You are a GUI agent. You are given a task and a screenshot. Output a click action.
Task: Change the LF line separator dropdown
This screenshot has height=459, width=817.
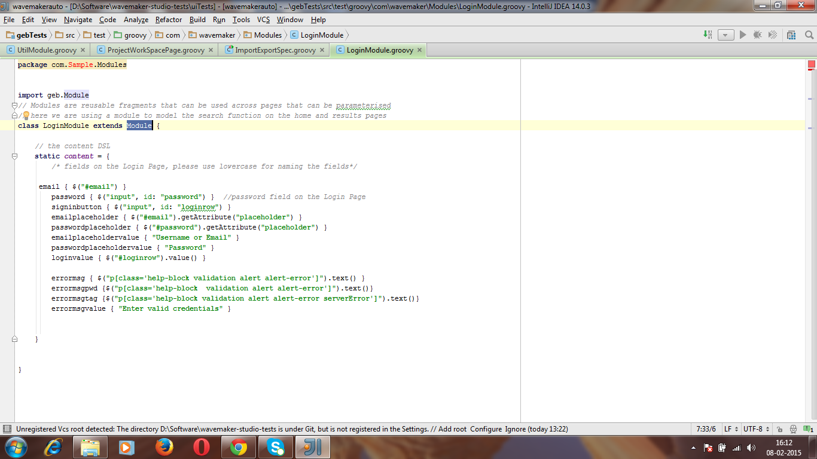[730, 429]
